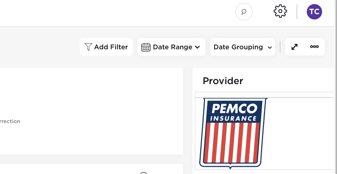Expand the Date Grouping chevron arrow
This screenshot has width=337, height=174.
270,48
